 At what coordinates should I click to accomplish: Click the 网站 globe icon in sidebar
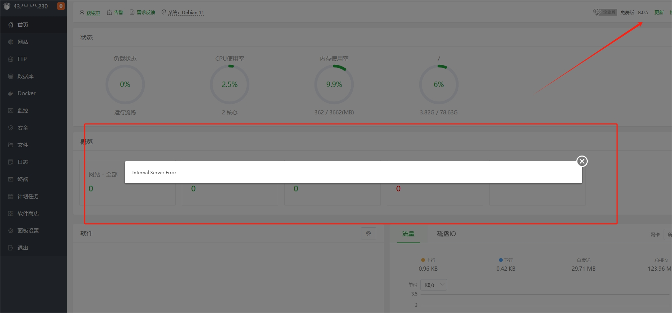[x=11, y=42]
